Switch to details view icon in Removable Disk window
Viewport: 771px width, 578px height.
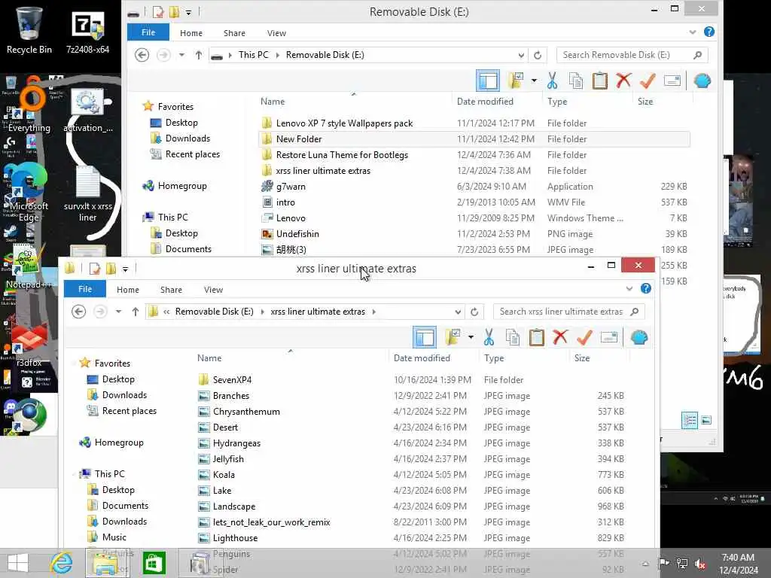690,420
